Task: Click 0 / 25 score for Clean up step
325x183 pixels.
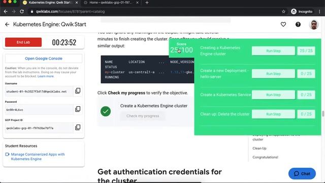Action: (x=306, y=114)
